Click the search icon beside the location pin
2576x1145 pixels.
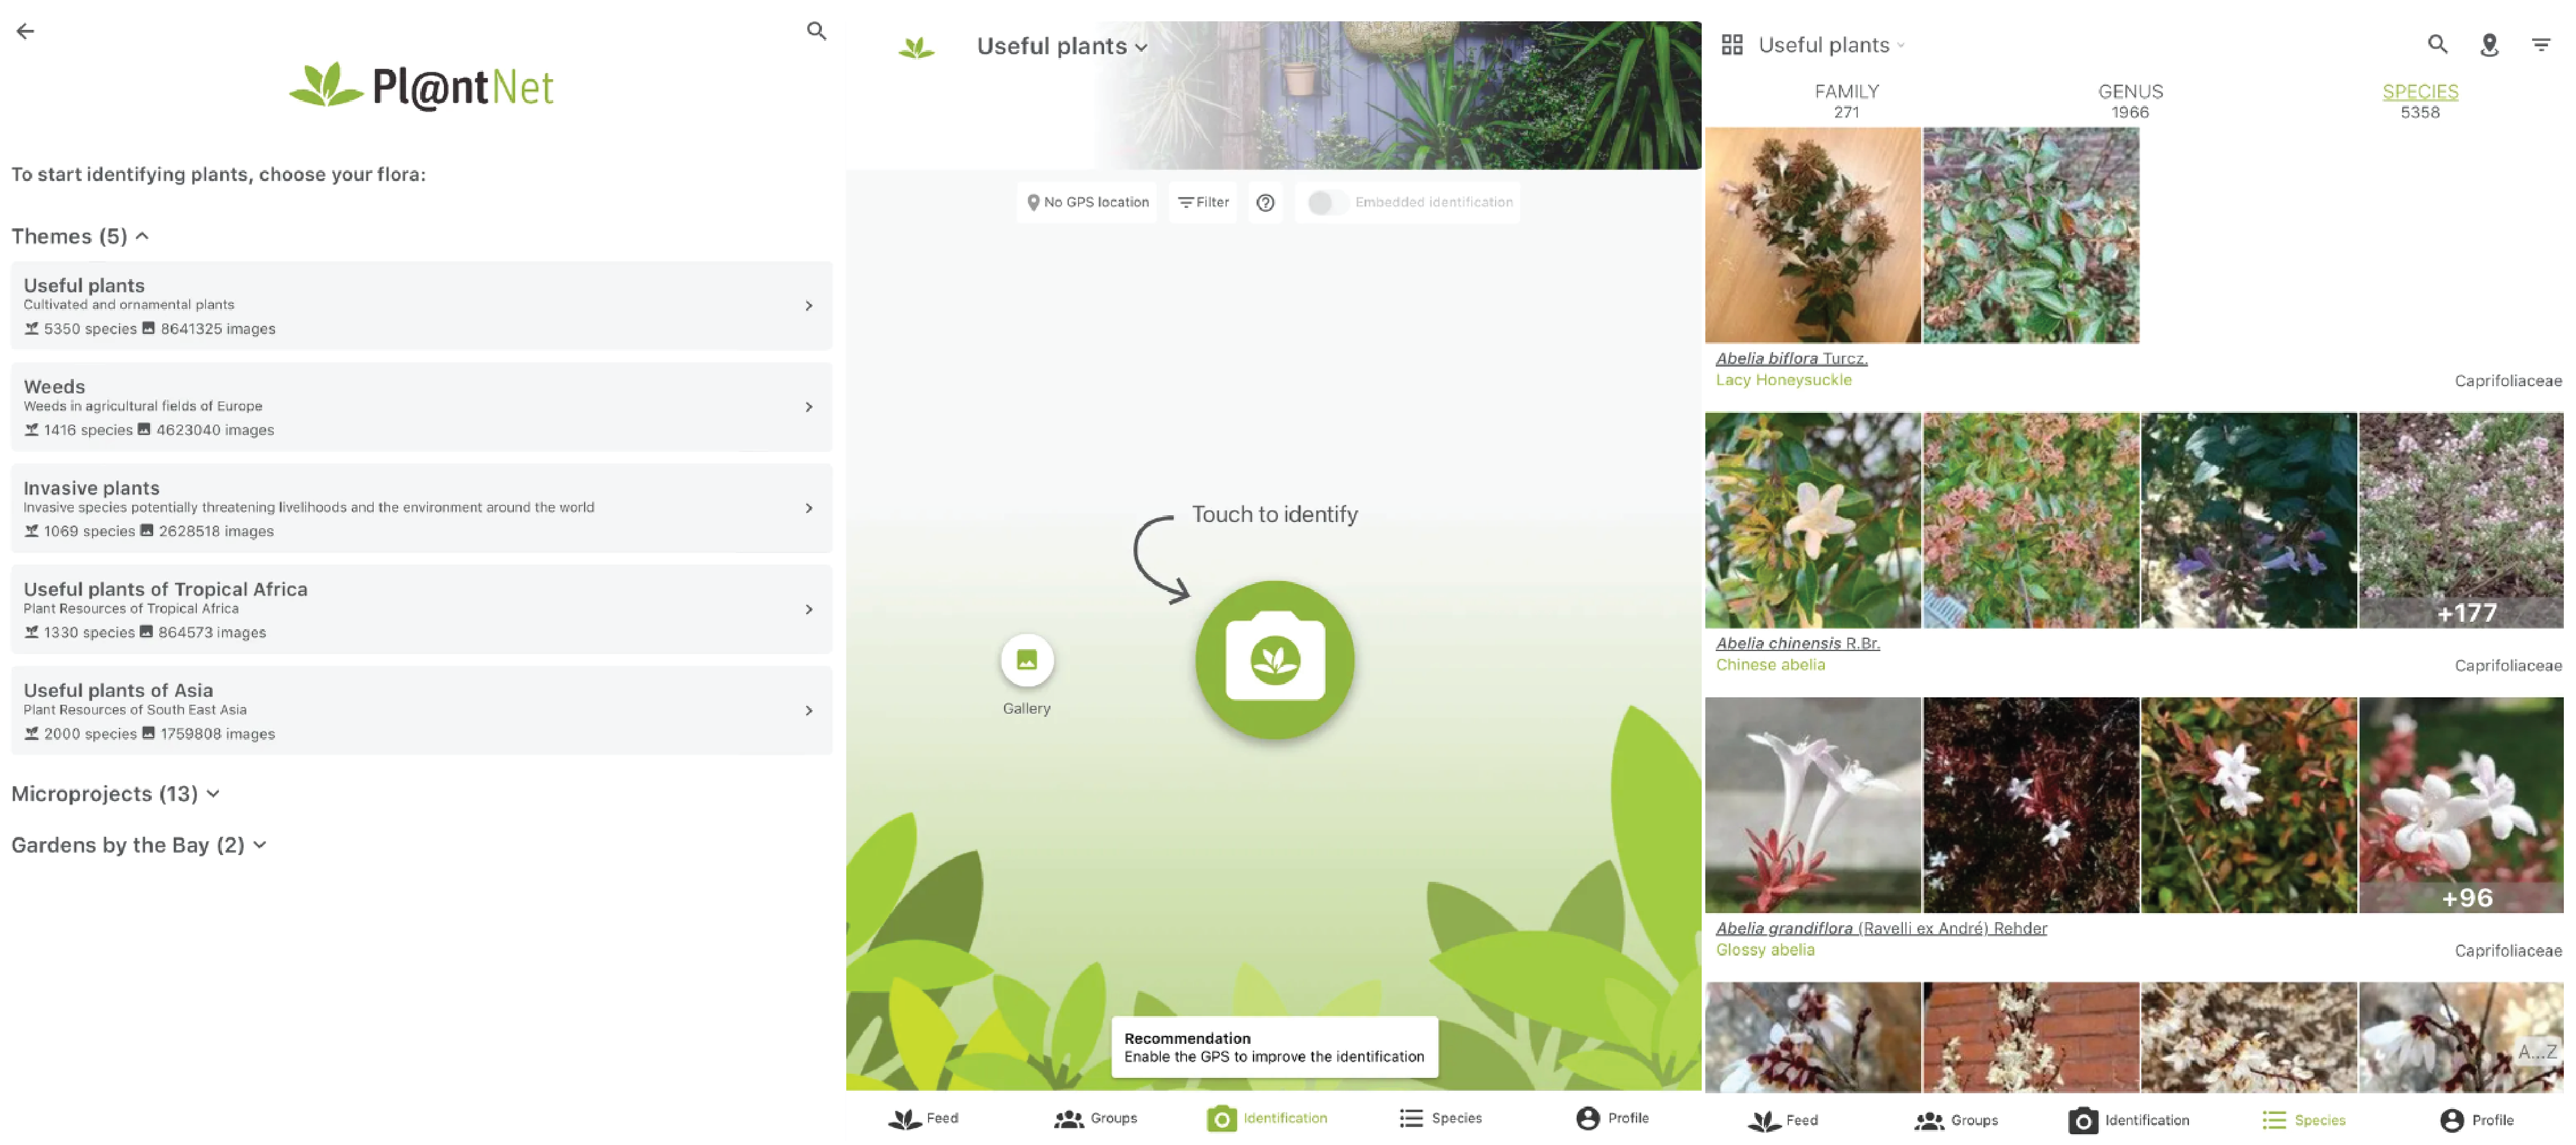[2437, 45]
